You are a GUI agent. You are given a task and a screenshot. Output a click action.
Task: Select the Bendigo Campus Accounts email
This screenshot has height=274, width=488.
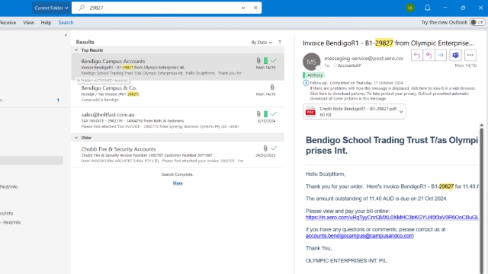point(178,67)
